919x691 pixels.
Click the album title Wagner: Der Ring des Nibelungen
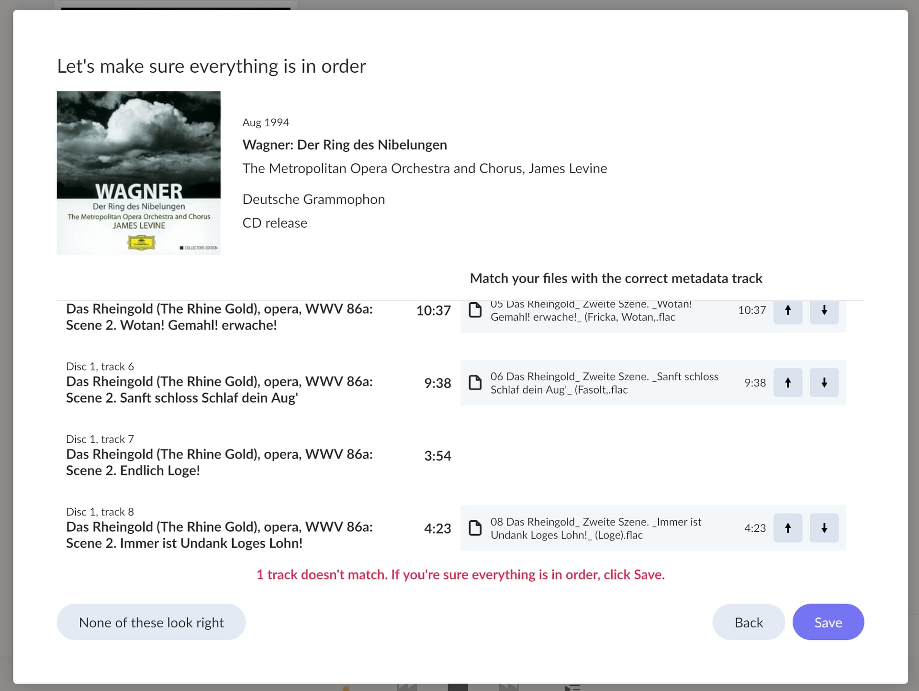pyautogui.click(x=344, y=145)
